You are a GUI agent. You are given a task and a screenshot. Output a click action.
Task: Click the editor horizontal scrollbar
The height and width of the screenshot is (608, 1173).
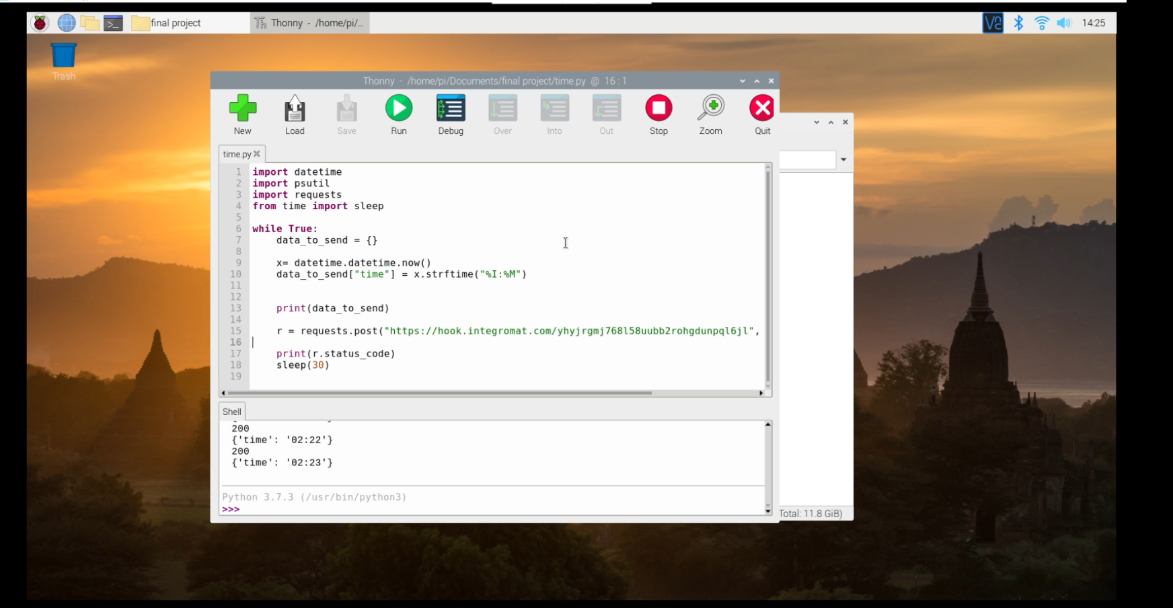[x=440, y=393]
